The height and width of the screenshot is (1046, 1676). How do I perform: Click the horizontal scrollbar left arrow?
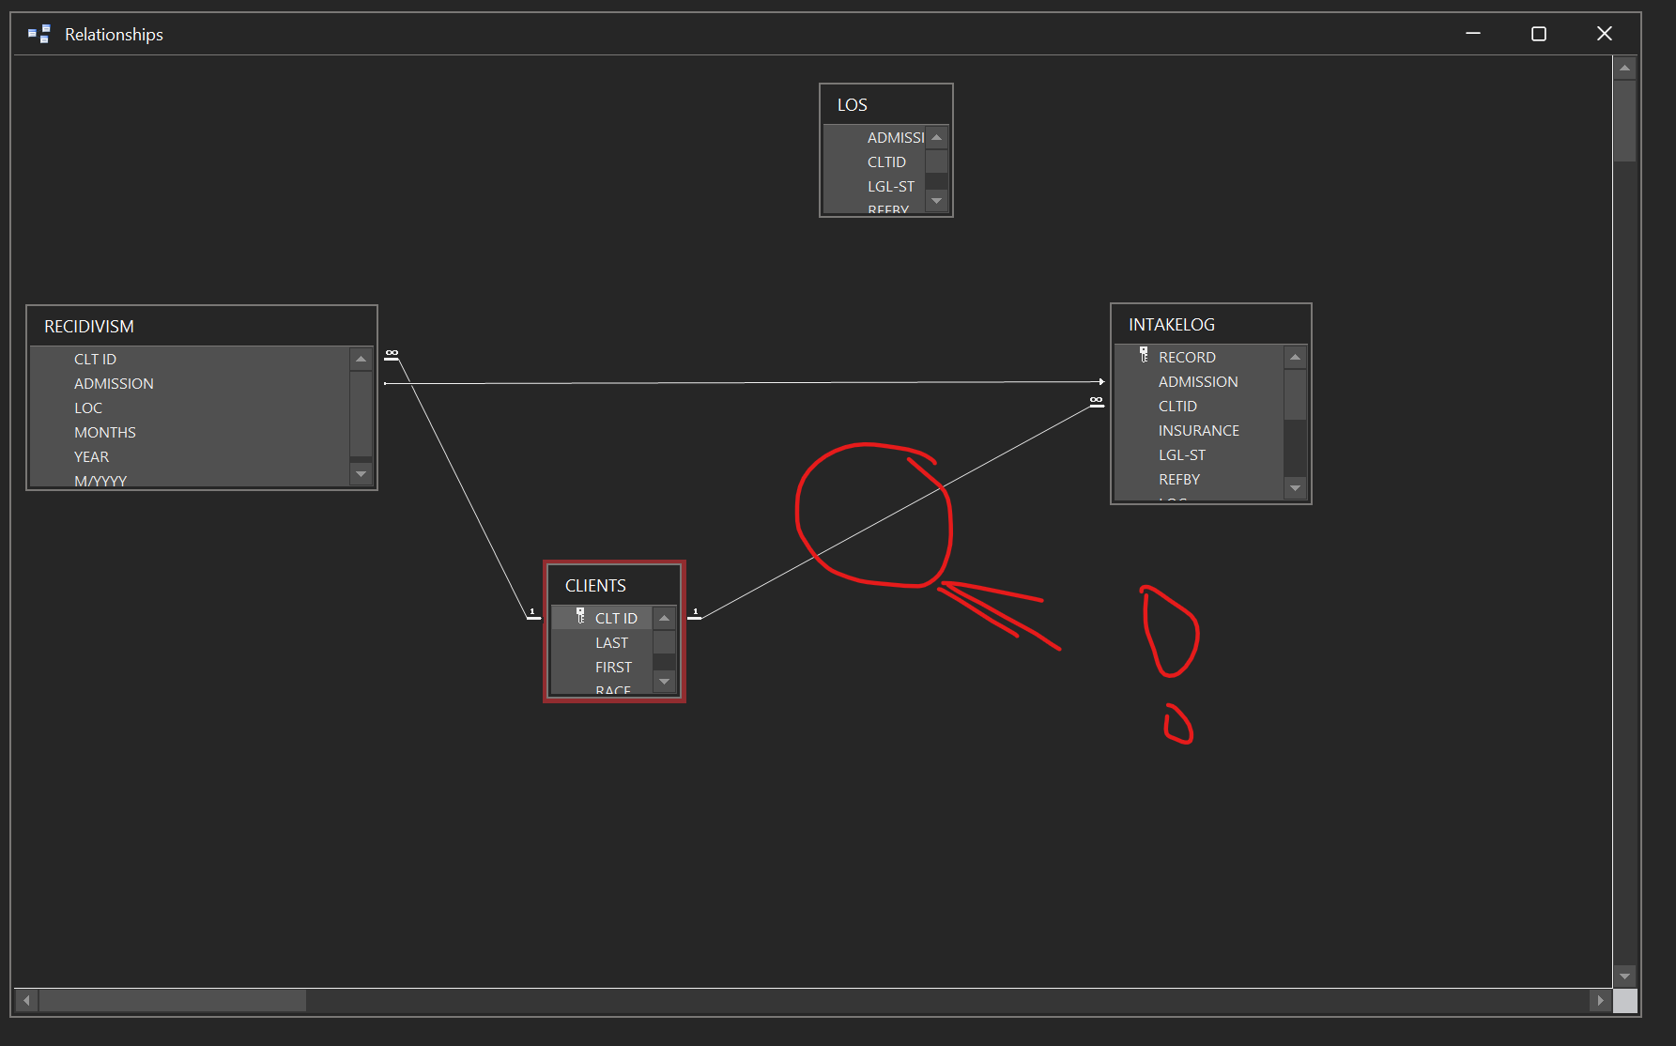tap(26, 1001)
